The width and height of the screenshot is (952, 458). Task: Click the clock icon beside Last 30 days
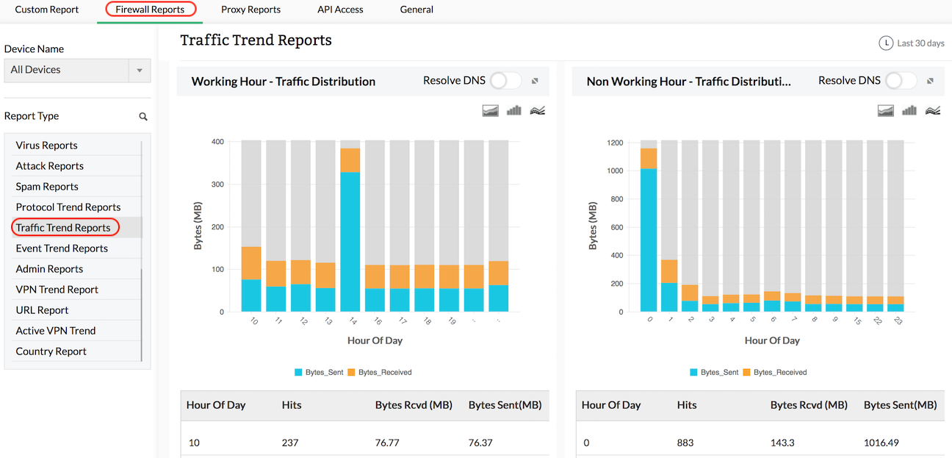[x=887, y=43]
